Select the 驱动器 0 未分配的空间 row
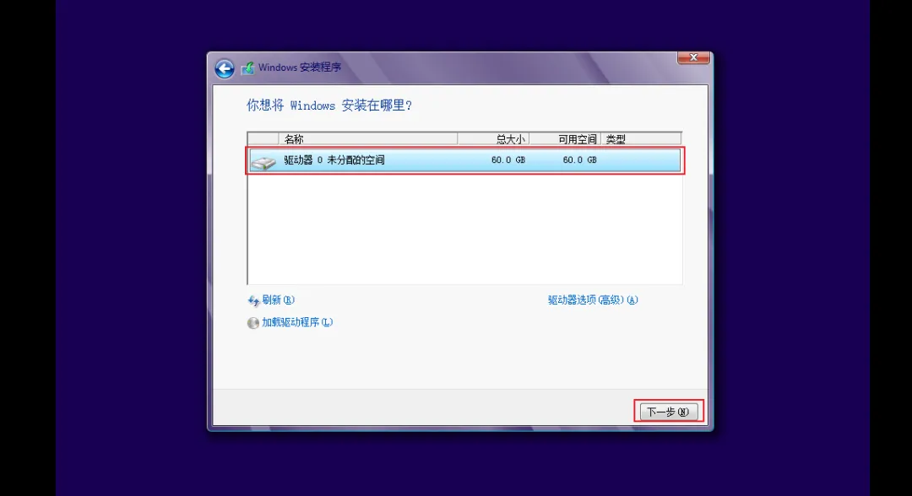Screen dimensions: 912x496 (464, 160)
